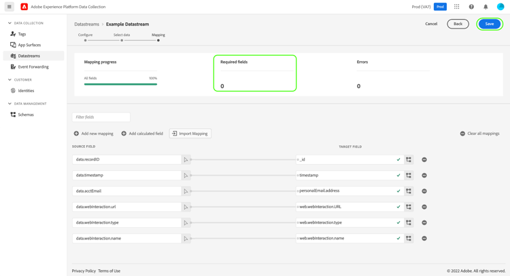
Task: Click Add calculated field
Action: pyautogui.click(x=142, y=134)
